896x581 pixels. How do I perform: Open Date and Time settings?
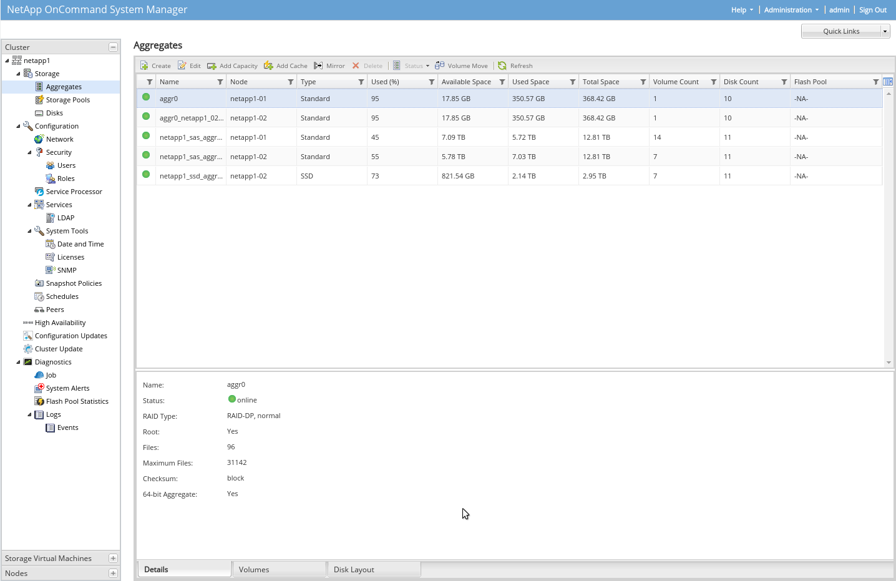(80, 244)
